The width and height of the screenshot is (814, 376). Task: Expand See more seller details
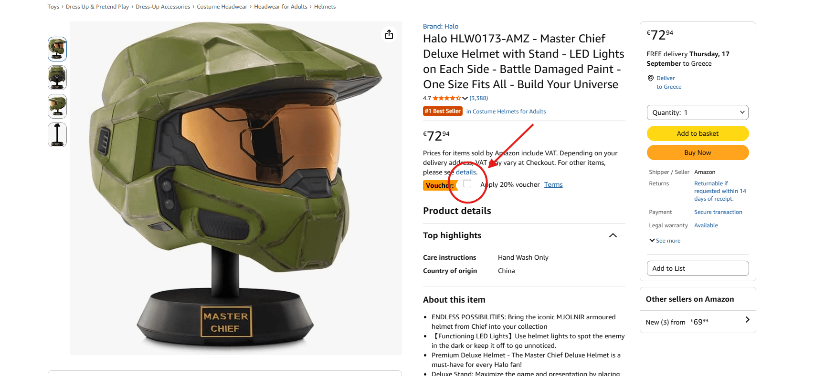(665, 241)
